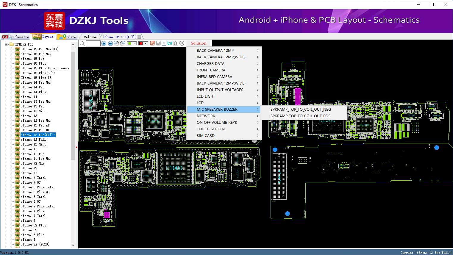Open the red color dropdown arrow
Viewport: 453px width, 255px height.
pos(146,43)
